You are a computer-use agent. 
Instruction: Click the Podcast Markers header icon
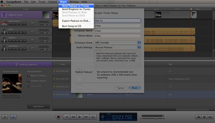point(16,64)
